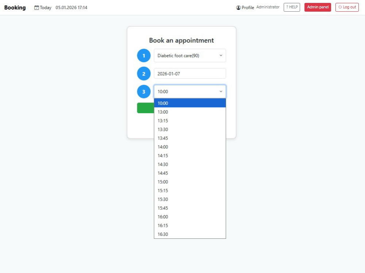
Task: Click the Booking brand logo
Action: tap(15, 7)
